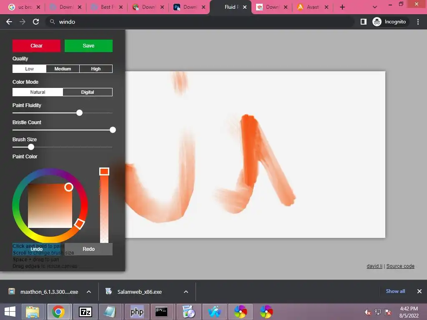Image resolution: width=427 pixels, height=320 pixels.
Task: Set quality to High
Action: coord(96,69)
